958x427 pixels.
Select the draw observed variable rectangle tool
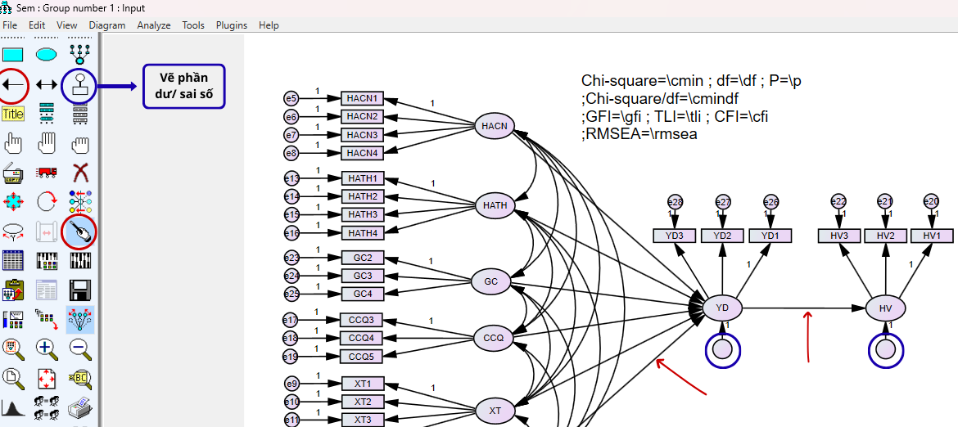coord(13,55)
